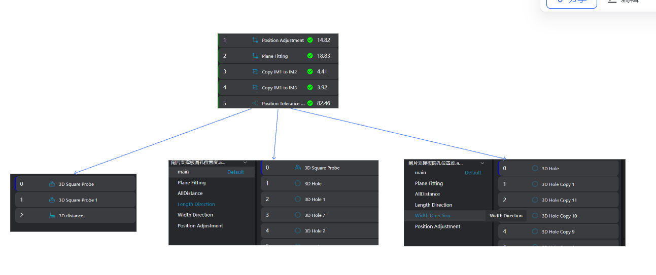Click the blue Default label beside main near 3D Hole Copy 1
The width and height of the screenshot is (656, 275).
473,173
